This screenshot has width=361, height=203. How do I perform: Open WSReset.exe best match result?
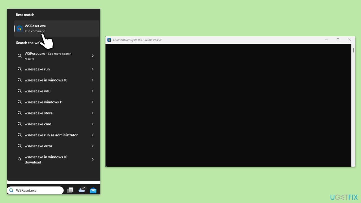[56, 28]
